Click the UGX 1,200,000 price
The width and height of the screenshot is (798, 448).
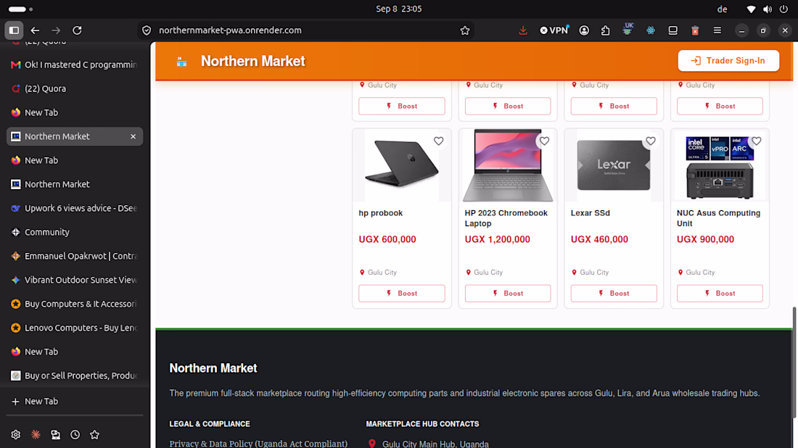497,239
